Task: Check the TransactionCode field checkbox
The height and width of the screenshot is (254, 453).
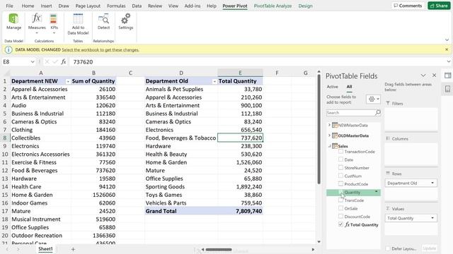Action: click(x=340, y=151)
